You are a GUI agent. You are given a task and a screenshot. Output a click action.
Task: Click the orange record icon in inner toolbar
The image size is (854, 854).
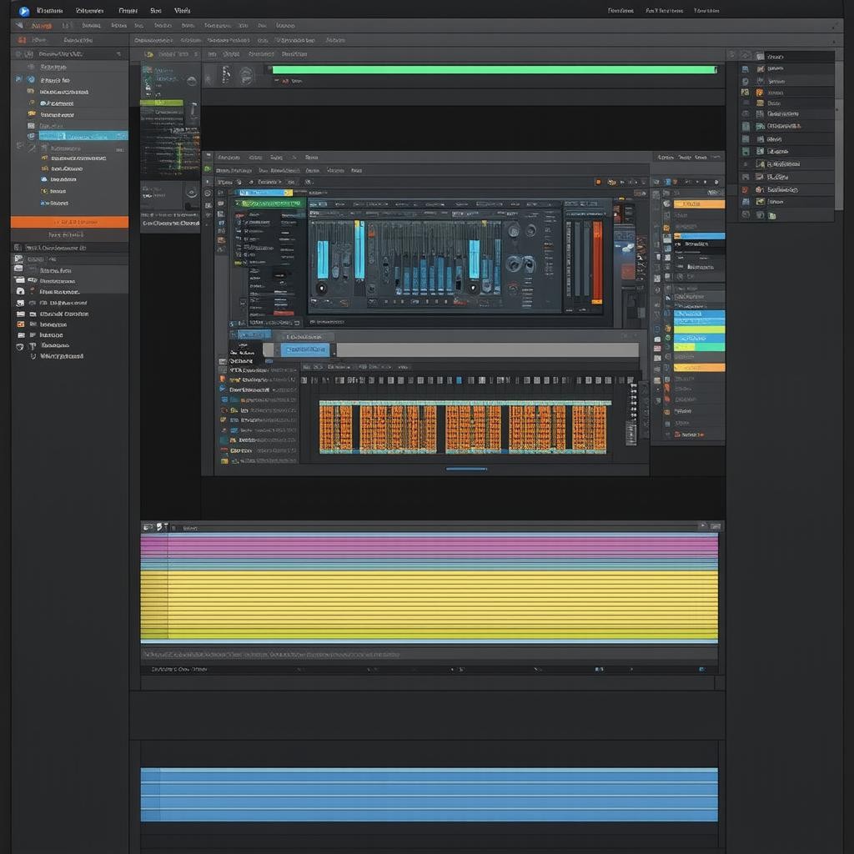pos(598,181)
